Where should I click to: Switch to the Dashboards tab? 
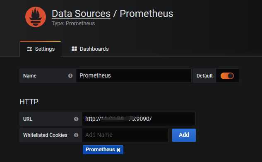(x=90, y=49)
